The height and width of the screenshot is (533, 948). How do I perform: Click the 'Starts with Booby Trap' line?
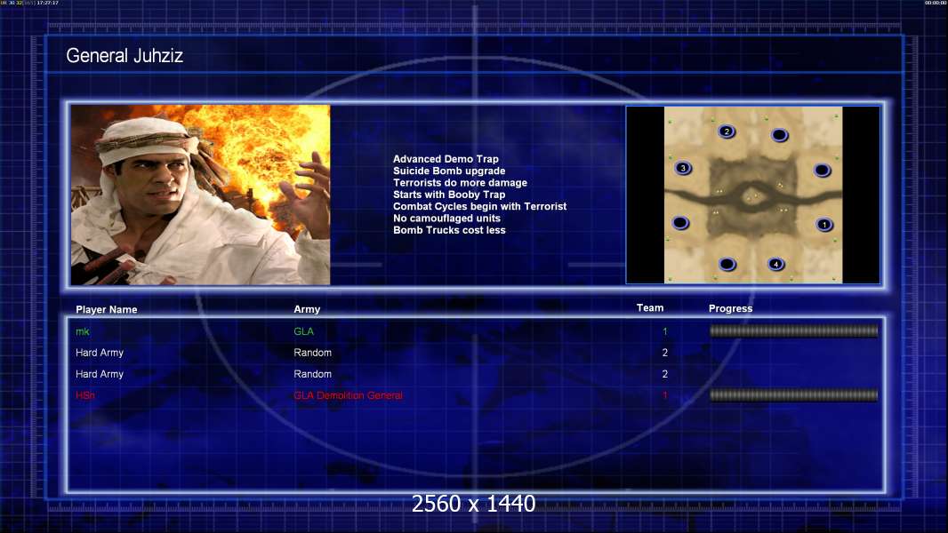[449, 195]
